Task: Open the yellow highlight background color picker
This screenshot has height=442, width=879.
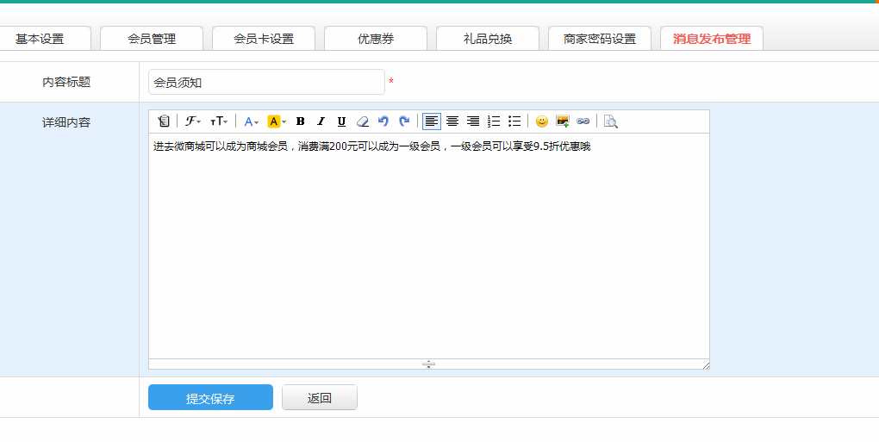Action: pos(277,121)
